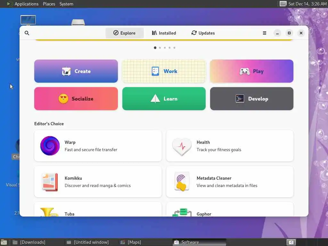
Task: Click the checklist icon on Work
Action: click(155, 71)
